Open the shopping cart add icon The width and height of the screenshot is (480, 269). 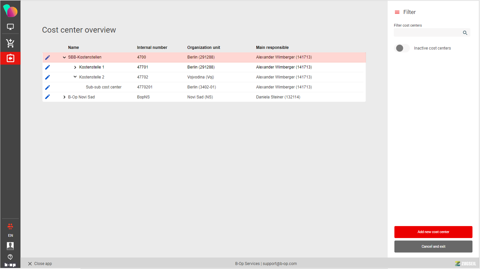pyautogui.click(x=10, y=43)
